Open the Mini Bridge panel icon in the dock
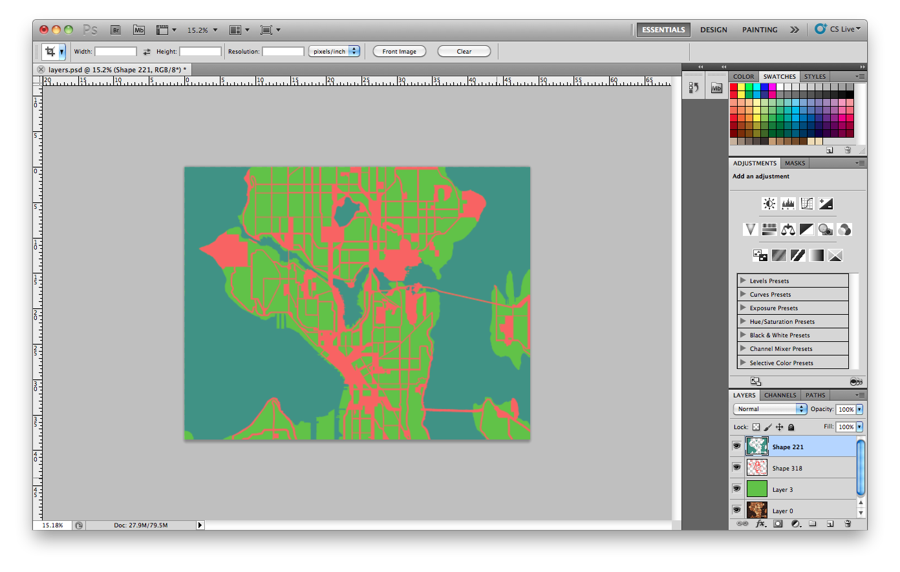This screenshot has width=900, height=572. pos(716,88)
